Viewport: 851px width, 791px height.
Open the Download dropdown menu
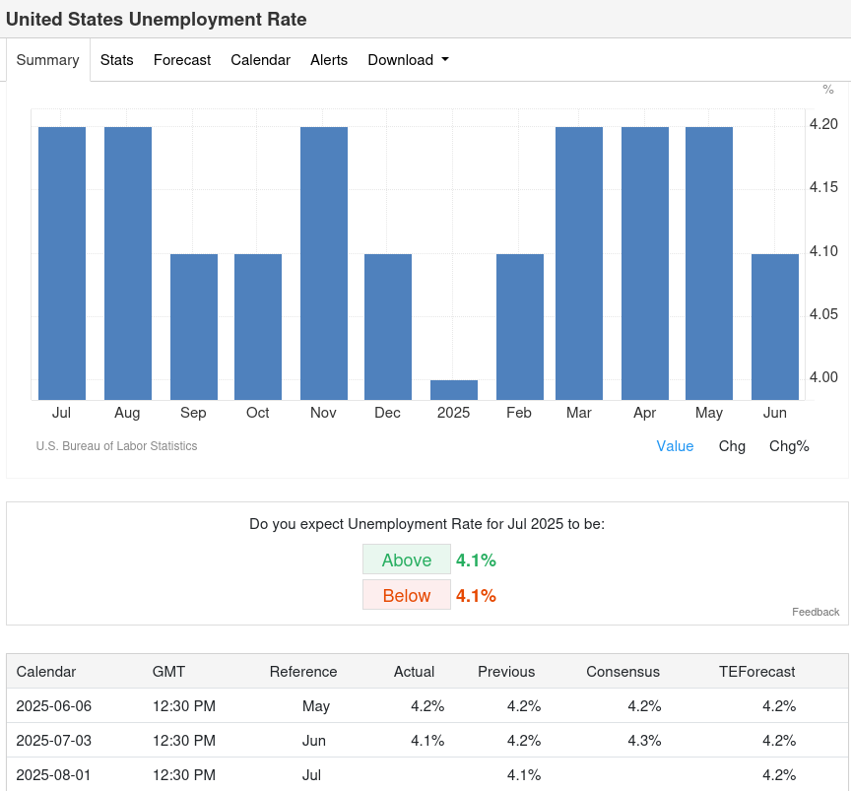[x=408, y=60]
